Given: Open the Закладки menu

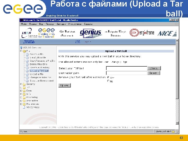Looking at the screenshot, I should click(61, 24).
